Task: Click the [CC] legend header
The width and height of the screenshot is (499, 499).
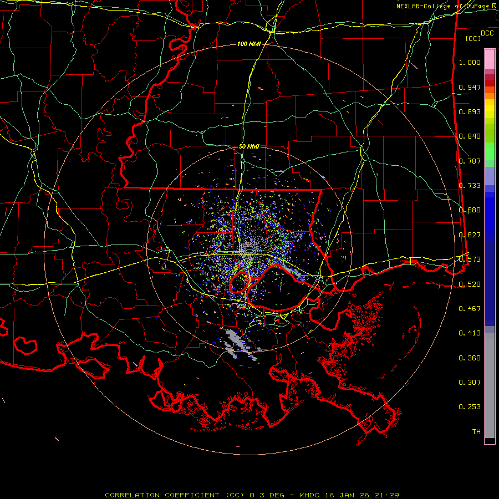Action: pos(473,38)
